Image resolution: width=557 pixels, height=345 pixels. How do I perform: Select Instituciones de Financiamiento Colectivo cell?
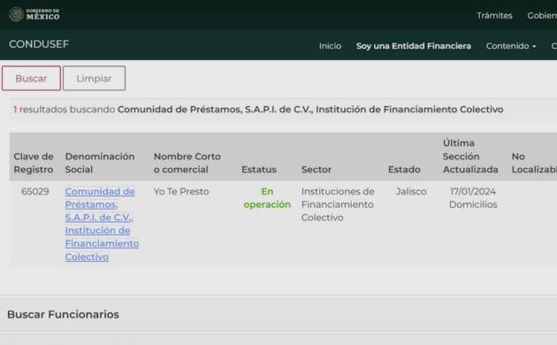(338, 204)
